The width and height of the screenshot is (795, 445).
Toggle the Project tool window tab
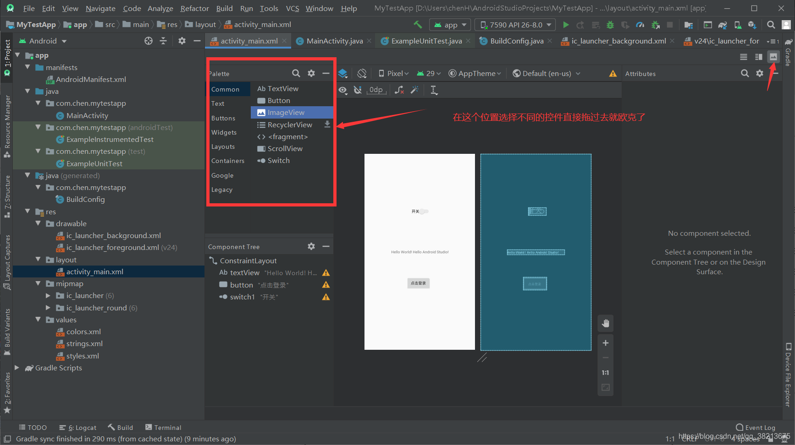tap(7, 57)
